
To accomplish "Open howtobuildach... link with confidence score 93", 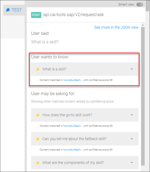I will point(73,126).
